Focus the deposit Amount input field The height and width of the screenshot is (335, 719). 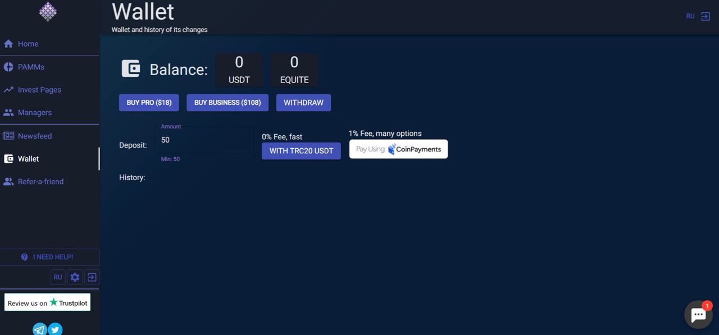[x=204, y=140]
